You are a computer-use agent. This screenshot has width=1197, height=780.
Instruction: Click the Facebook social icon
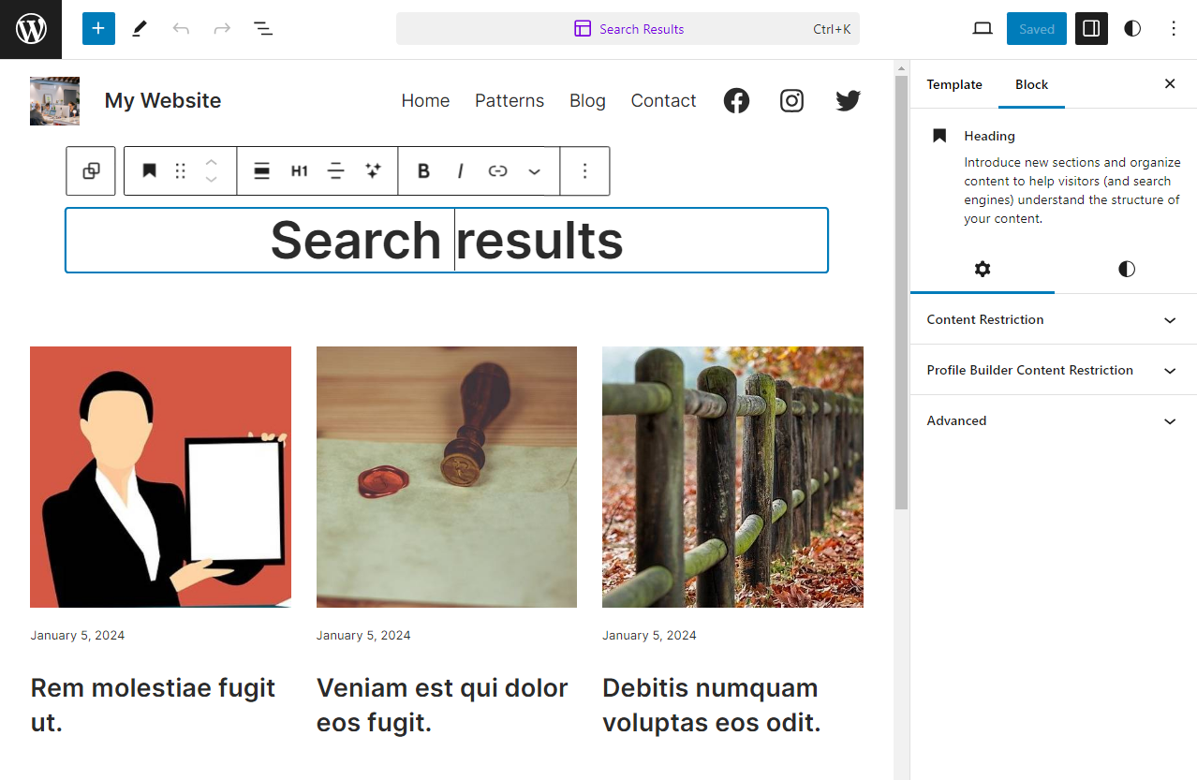point(736,101)
